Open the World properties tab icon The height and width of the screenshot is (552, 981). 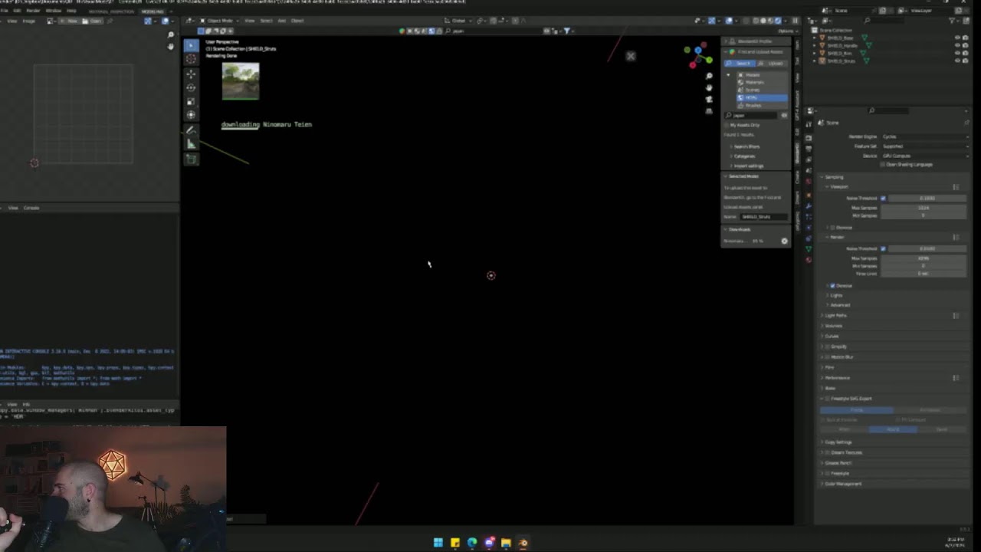pos(809,181)
